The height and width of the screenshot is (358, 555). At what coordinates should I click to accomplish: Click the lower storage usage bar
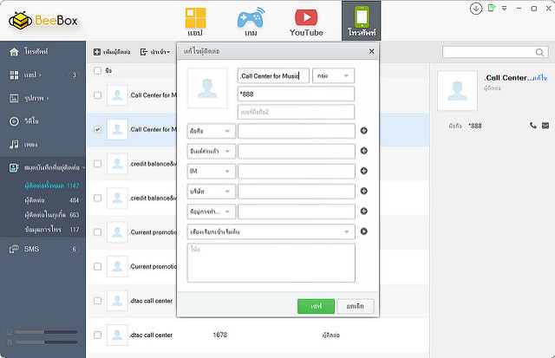pos(46,342)
